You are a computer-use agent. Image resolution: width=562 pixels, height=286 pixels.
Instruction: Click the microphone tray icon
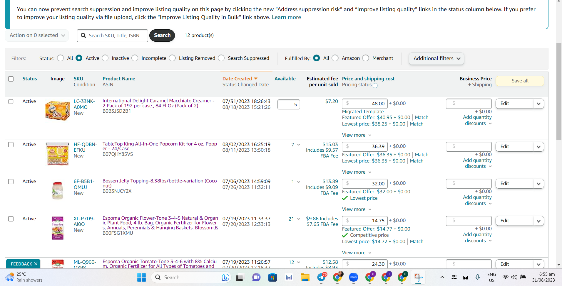[478, 277]
